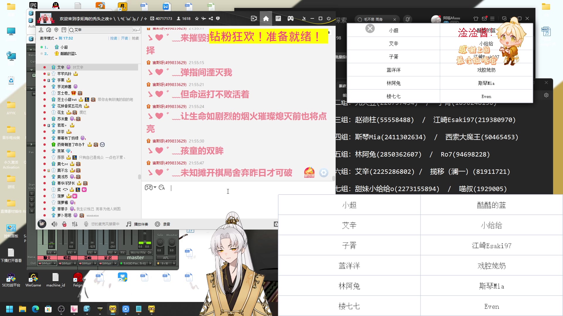The height and width of the screenshot is (316, 563).
Task: Click the 阿福Afuuu profile avatar
Action: coord(436,19)
